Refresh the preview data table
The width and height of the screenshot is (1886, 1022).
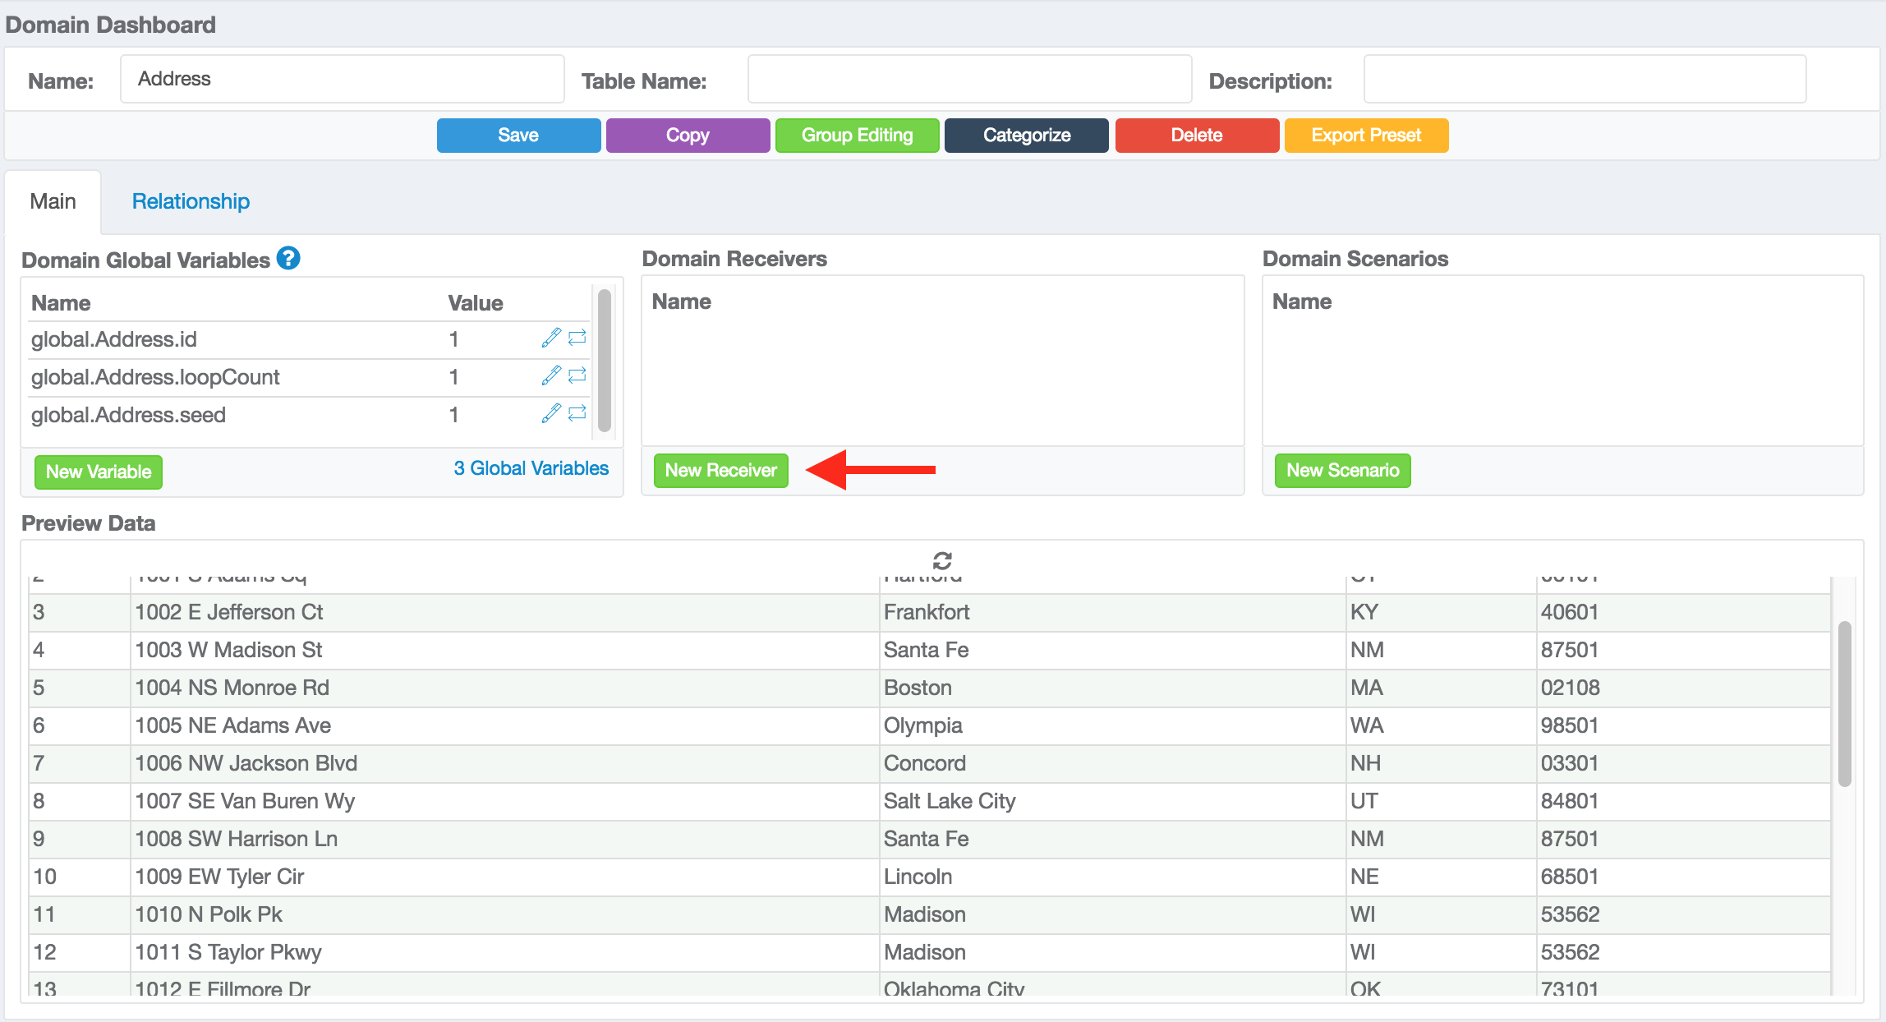942,560
